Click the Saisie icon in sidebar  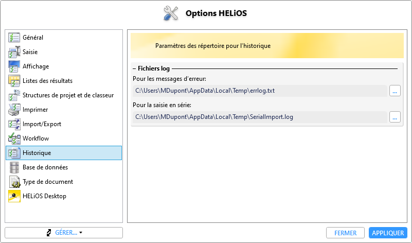click(x=14, y=52)
